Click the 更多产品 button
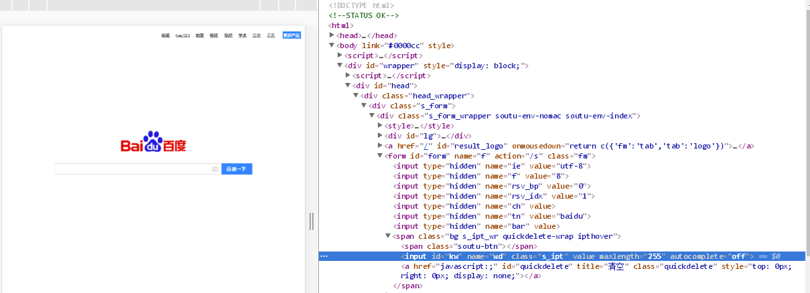 pos(291,35)
